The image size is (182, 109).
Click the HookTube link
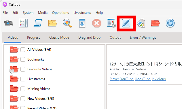point(143,79)
